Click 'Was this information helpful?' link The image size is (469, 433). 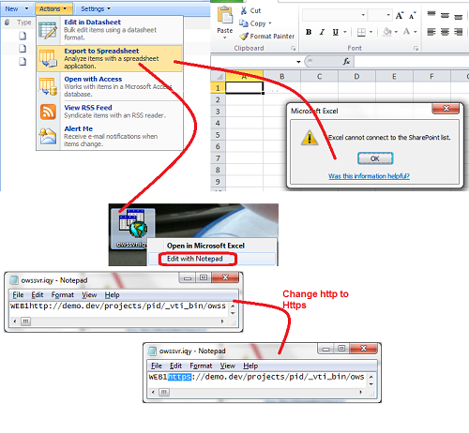369,176
